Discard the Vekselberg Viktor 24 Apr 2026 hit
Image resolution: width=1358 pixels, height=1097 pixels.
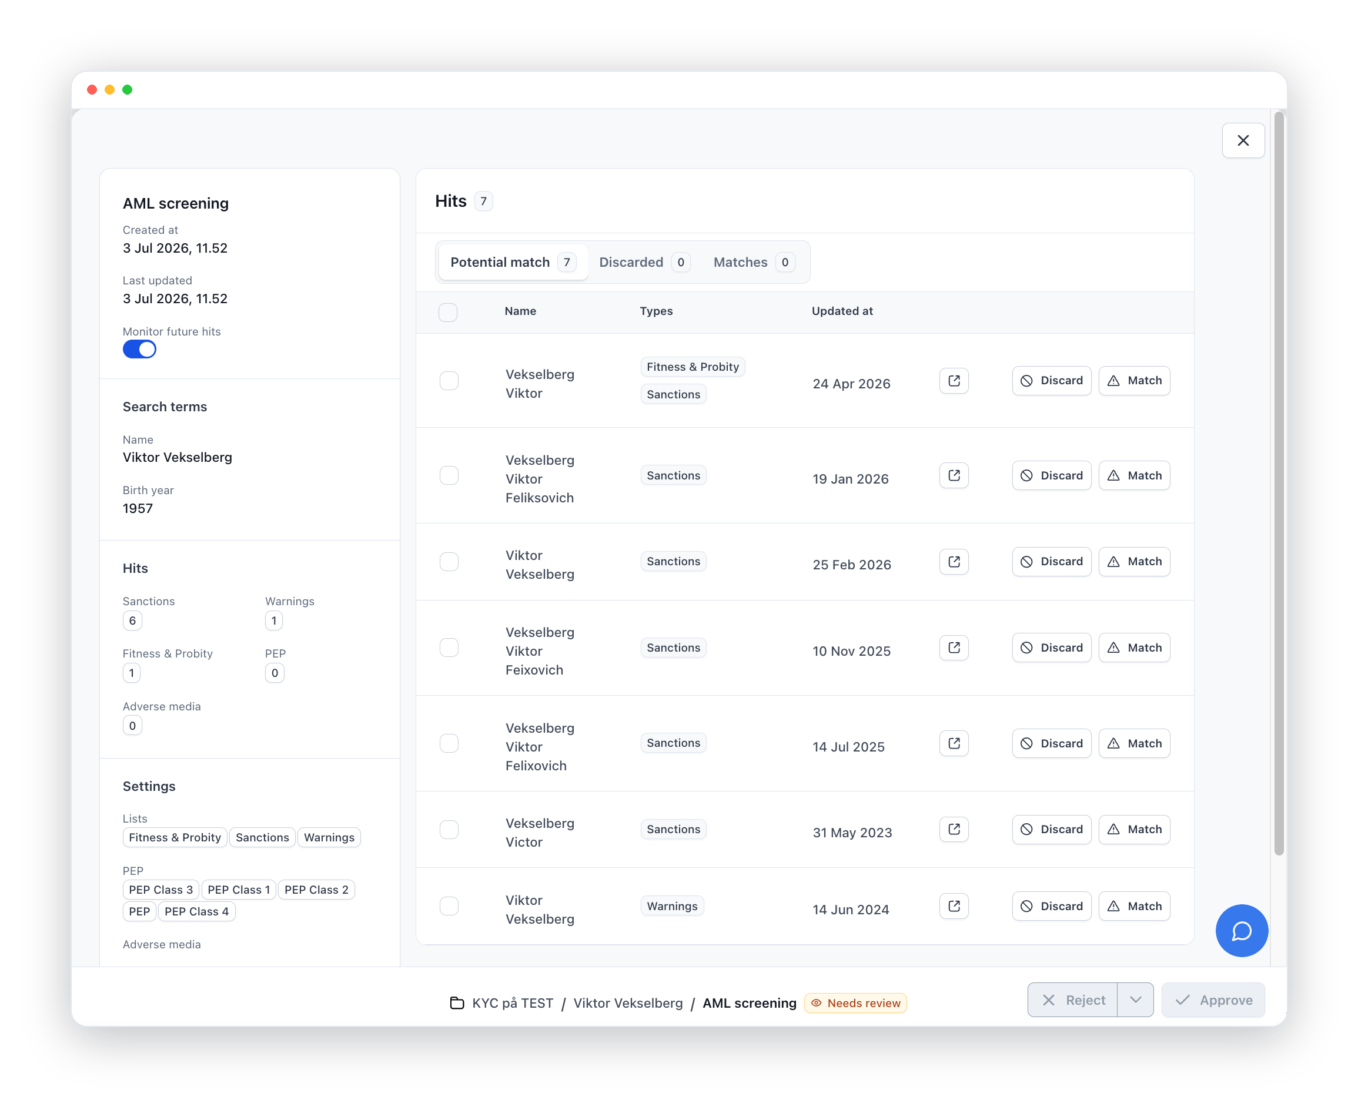click(x=1051, y=380)
